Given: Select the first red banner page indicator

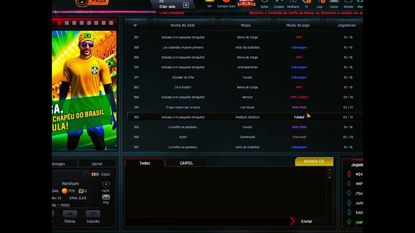Looking at the screenshot, I should pyautogui.click(x=59, y=23).
